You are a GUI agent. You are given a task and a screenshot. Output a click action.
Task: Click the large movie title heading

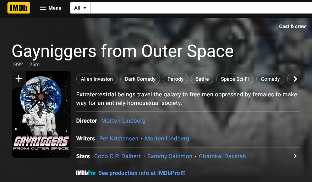(122, 51)
